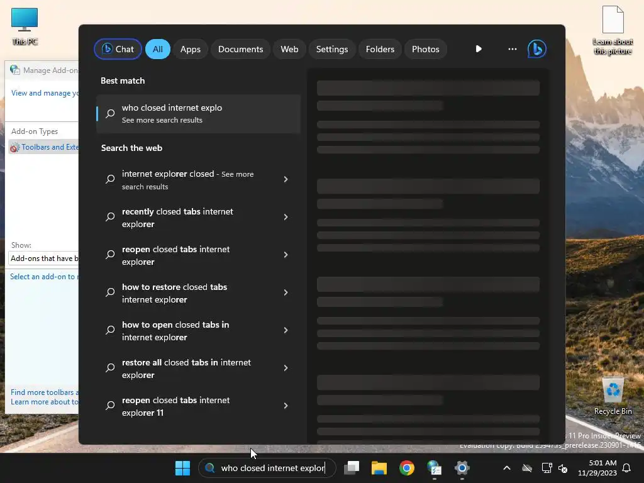Open best match 'who closed internet explo'

point(198,114)
